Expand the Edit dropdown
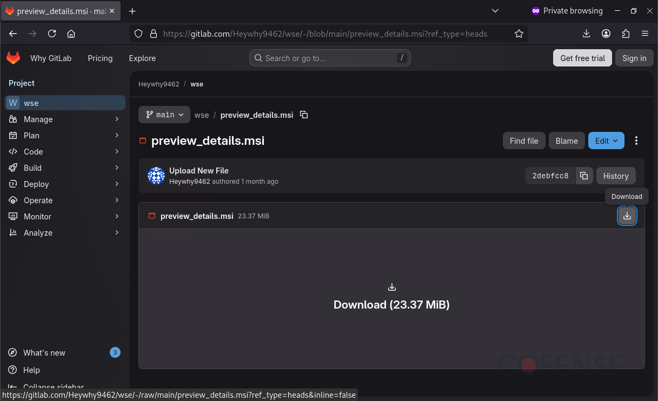Viewport: 658px width, 401px height. coord(606,141)
